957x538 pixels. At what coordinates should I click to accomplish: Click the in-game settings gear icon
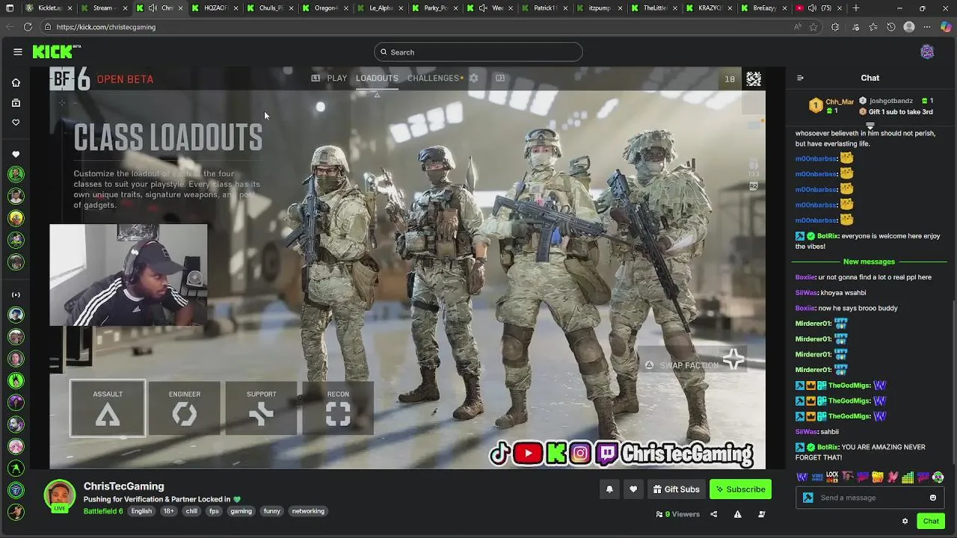click(x=473, y=78)
